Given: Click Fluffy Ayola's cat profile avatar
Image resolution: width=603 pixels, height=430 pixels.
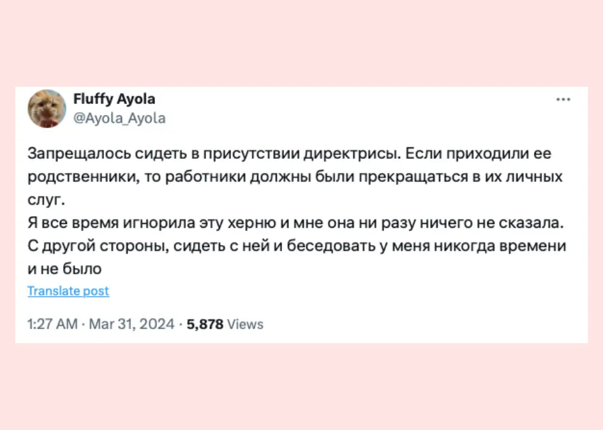Looking at the screenshot, I should tap(47, 108).
